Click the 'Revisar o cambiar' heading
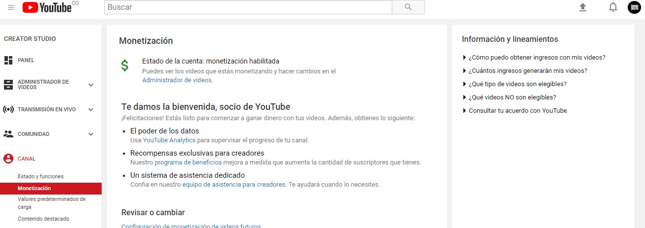Image resolution: width=645 pixels, height=228 pixels. click(x=153, y=212)
